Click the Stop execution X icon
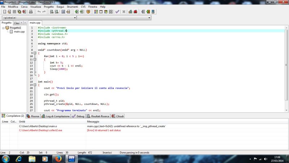 pyautogui.click(x=124, y=12)
